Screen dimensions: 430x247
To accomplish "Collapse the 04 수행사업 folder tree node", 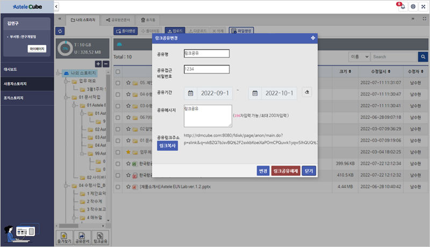I will point(67,185).
